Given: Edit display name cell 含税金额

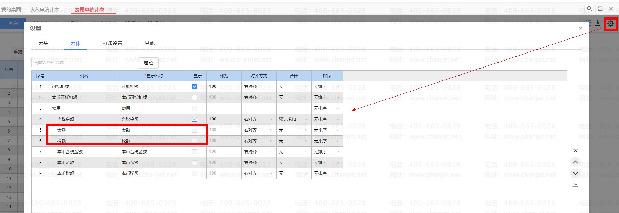Looking at the screenshot, I should (x=154, y=119).
